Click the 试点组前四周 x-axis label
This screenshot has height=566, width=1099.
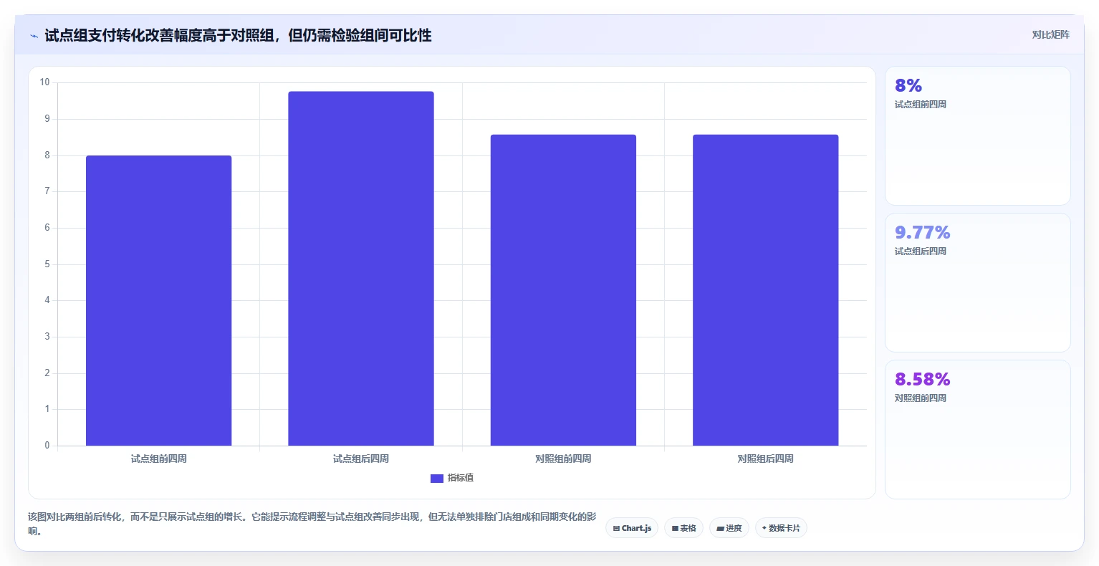click(158, 459)
